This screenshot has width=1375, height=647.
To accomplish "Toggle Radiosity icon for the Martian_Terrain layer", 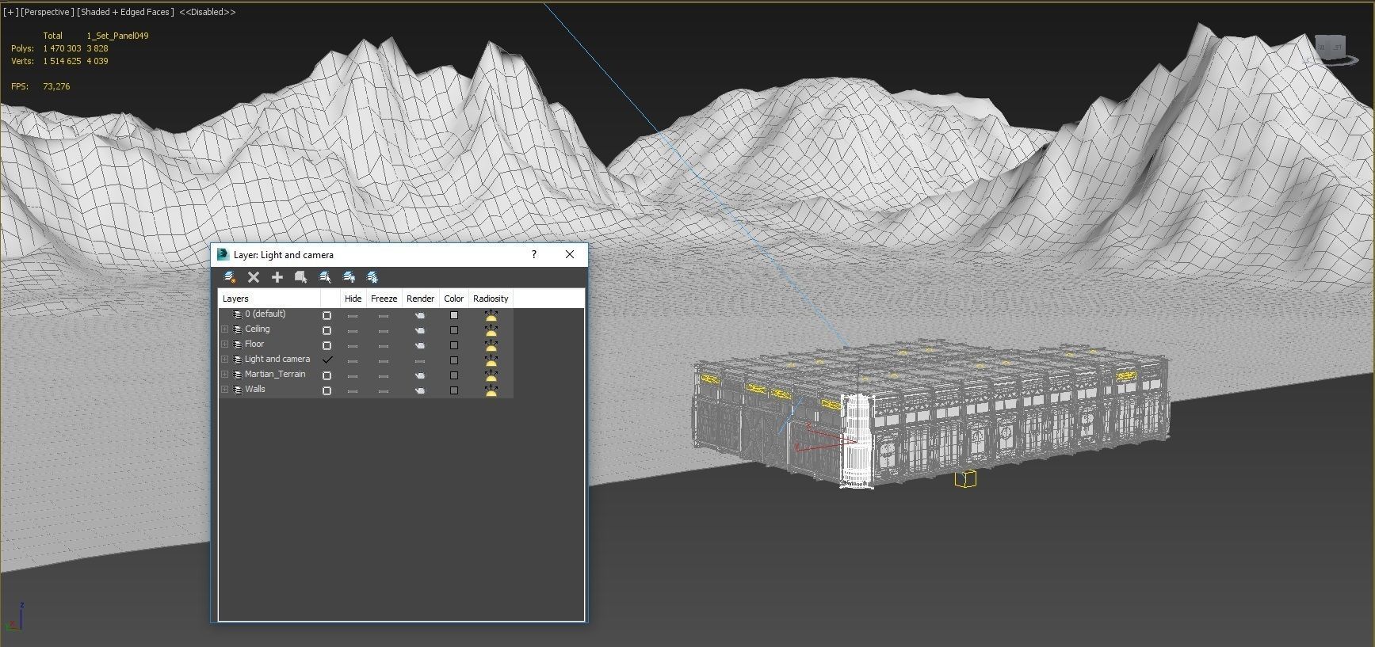I will point(491,375).
